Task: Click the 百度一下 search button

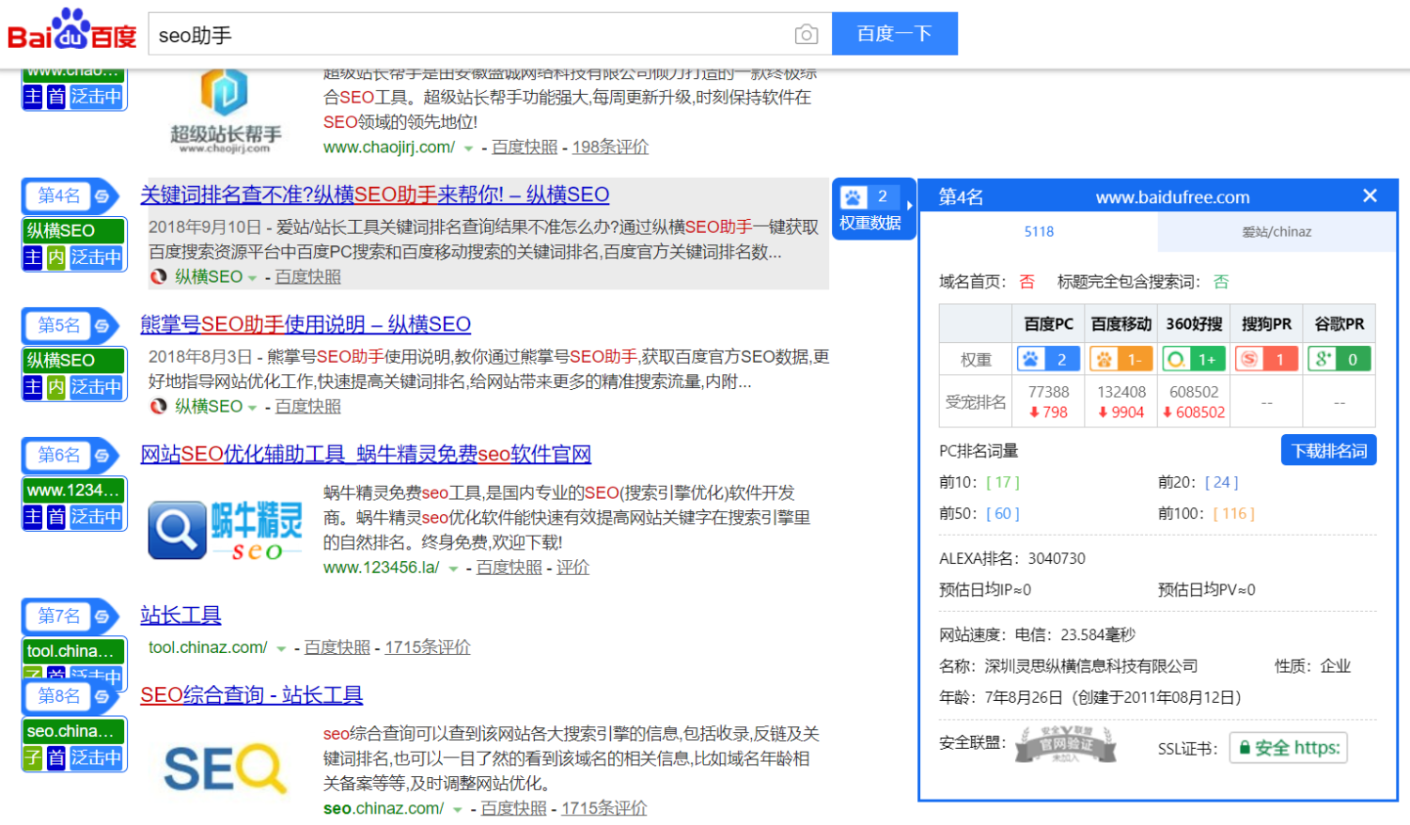Action: (895, 34)
